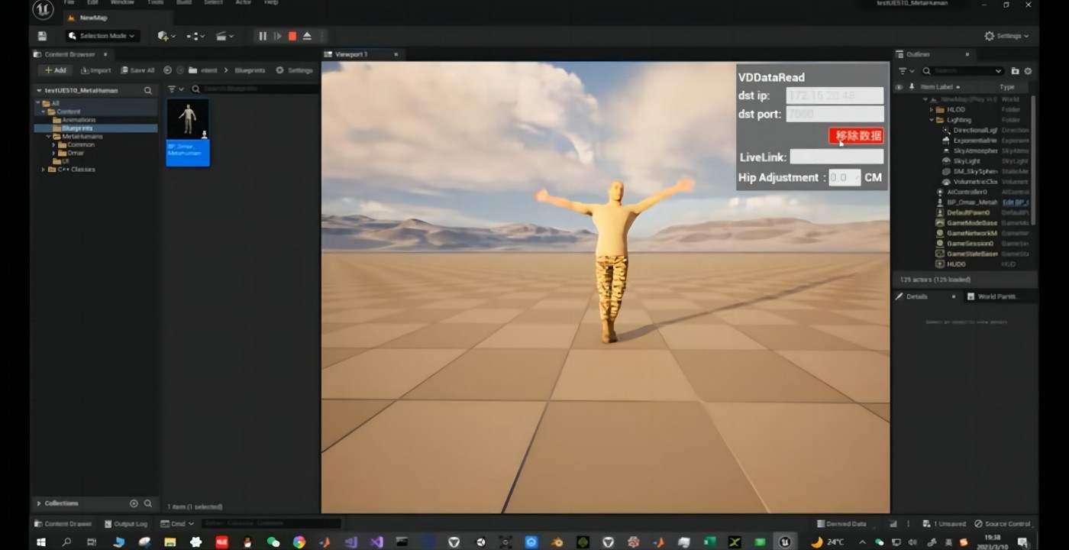Click the frame advance play button
The height and width of the screenshot is (550, 1069).
tap(277, 36)
